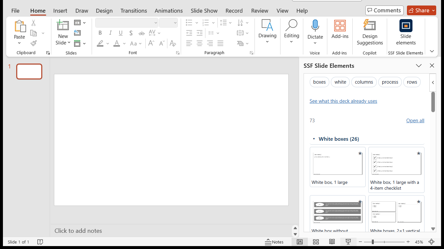Viewport: 444px width, 249px height.
Task: Open the Editing search tools
Action: (x=291, y=31)
